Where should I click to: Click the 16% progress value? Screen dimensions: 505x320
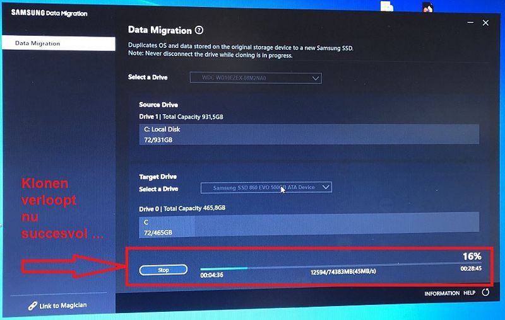coord(472,256)
